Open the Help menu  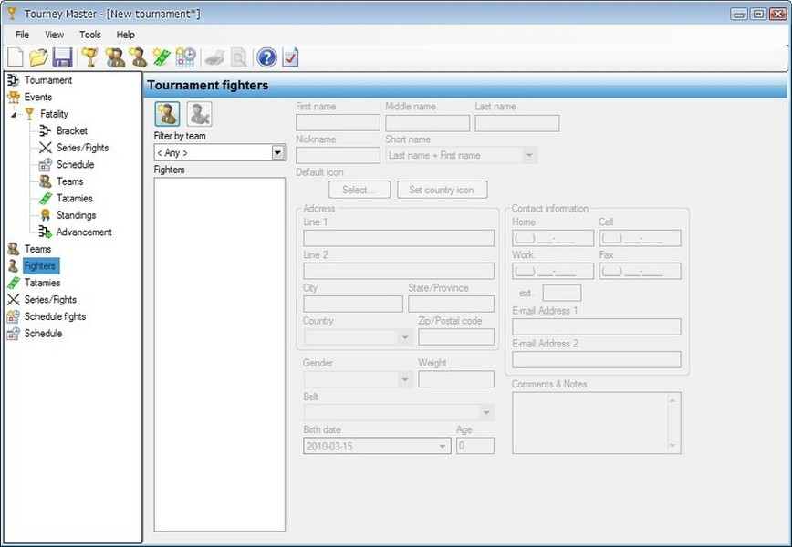point(125,35)
